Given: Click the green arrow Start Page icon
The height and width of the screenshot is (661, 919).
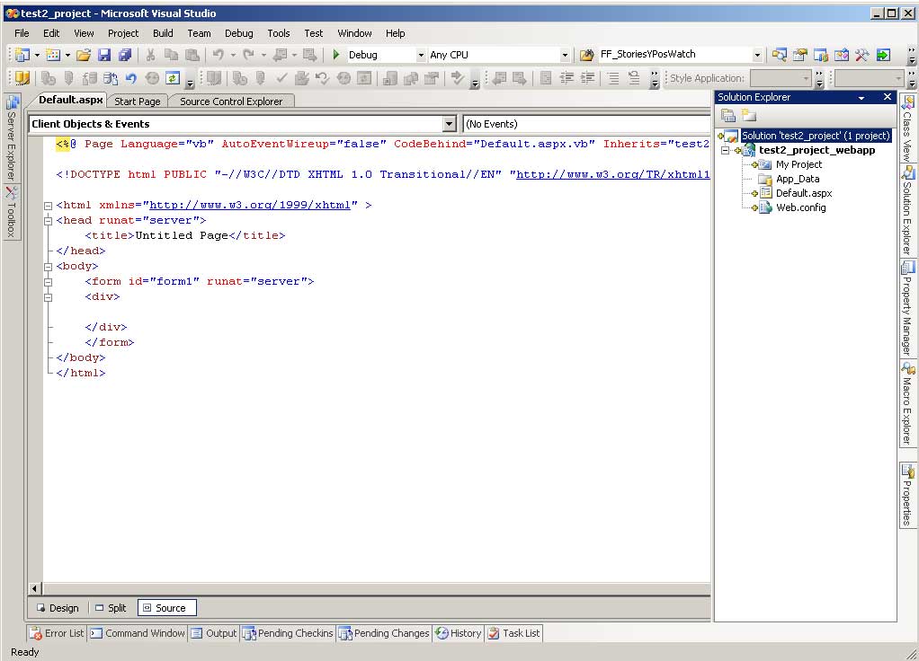Looking at the screenshot, I should pos(883,55).
